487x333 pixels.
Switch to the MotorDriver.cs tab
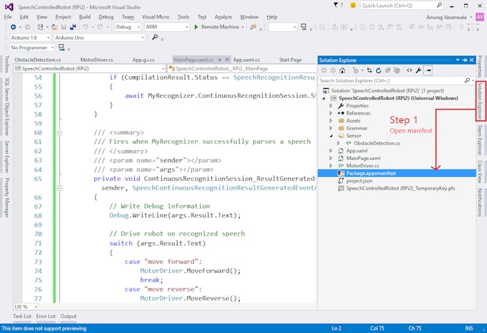point(97,60)
